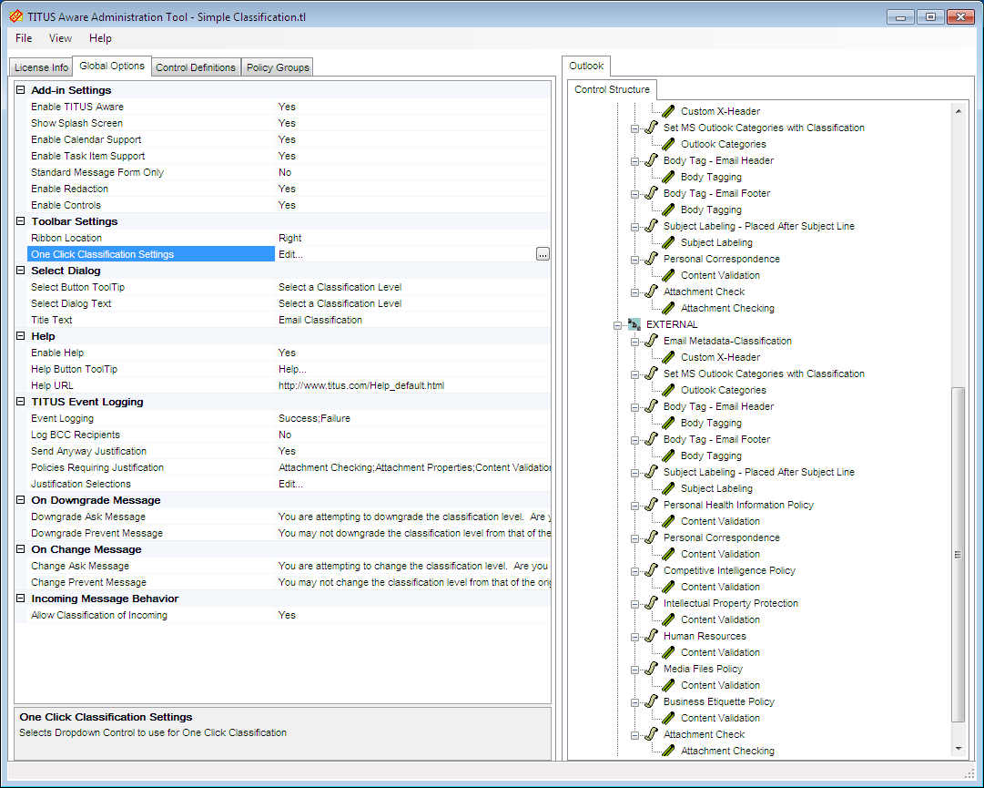
Task: Click the Event Logging value Success;Failure
Action: (x=314, y=418)
